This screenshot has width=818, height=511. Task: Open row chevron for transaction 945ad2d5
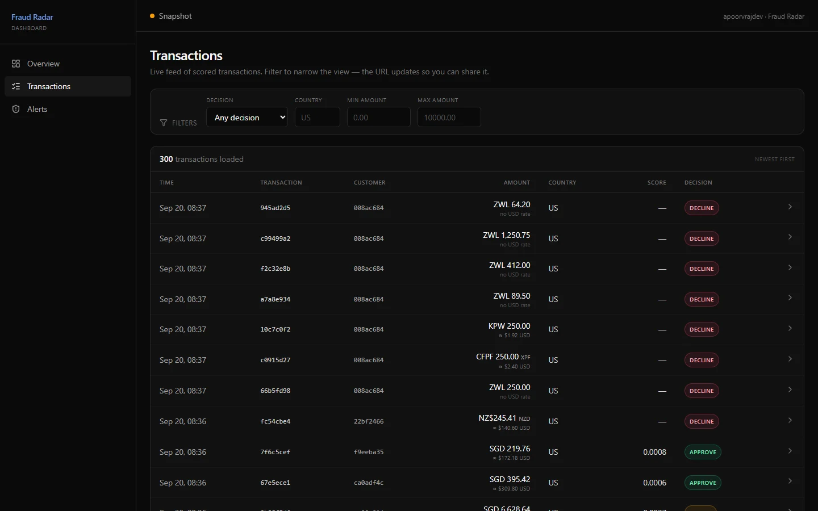point(790,207)
